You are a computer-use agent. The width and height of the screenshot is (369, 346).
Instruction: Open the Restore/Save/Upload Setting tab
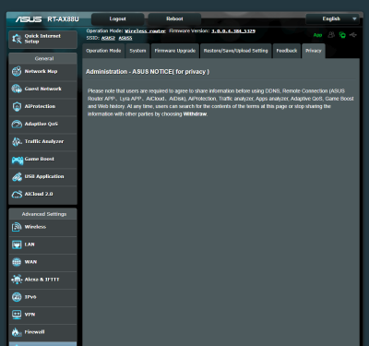coord(236,51)
